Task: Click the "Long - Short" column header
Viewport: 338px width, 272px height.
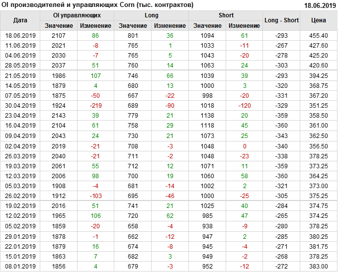Action: tap(282, 20)
